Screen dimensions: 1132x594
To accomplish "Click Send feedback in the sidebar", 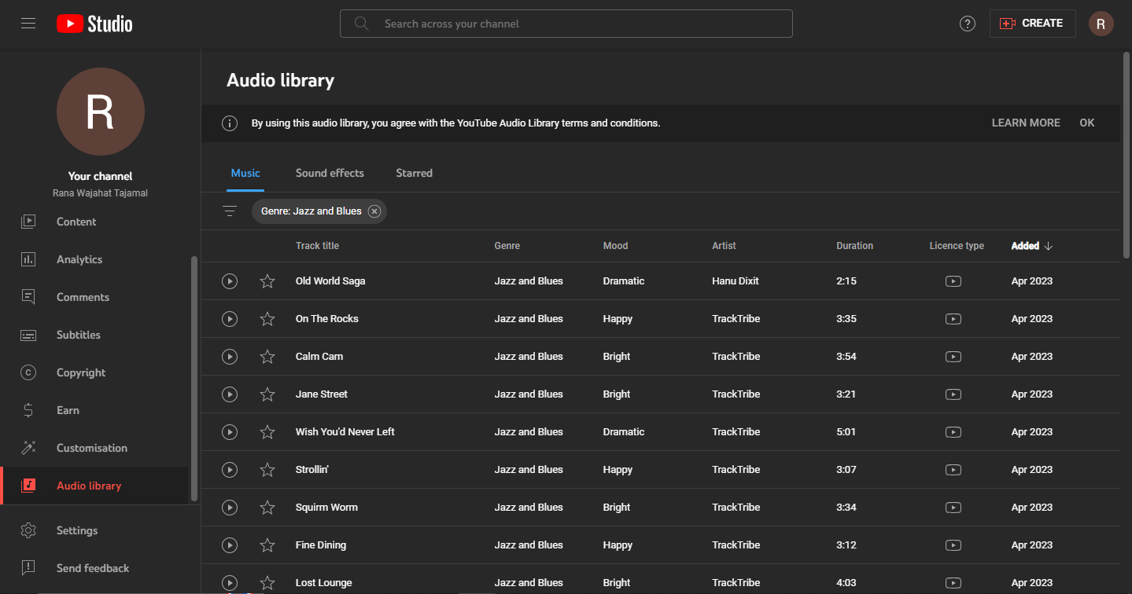I will [94, 568].
